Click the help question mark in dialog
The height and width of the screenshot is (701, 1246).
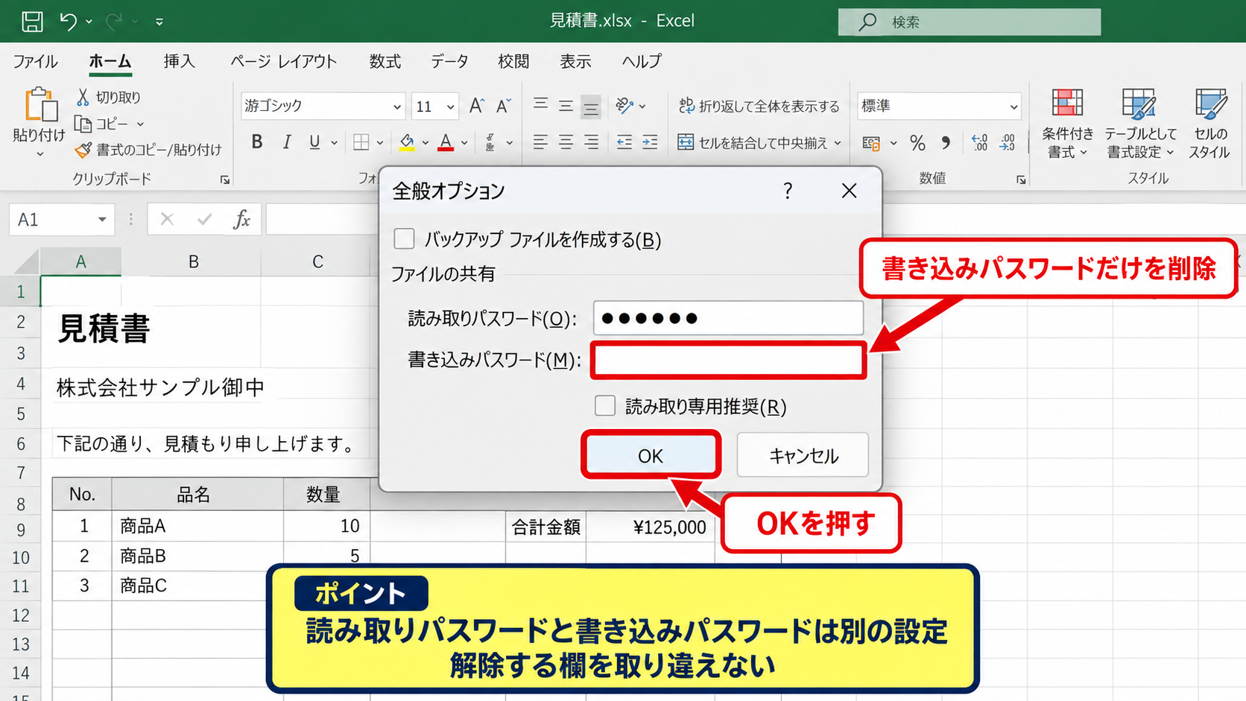point(788,191)
